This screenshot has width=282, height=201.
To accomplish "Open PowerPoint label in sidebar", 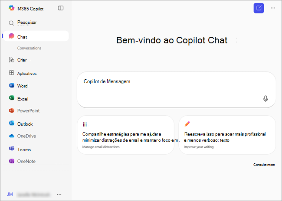I will (x=28, y=110).
